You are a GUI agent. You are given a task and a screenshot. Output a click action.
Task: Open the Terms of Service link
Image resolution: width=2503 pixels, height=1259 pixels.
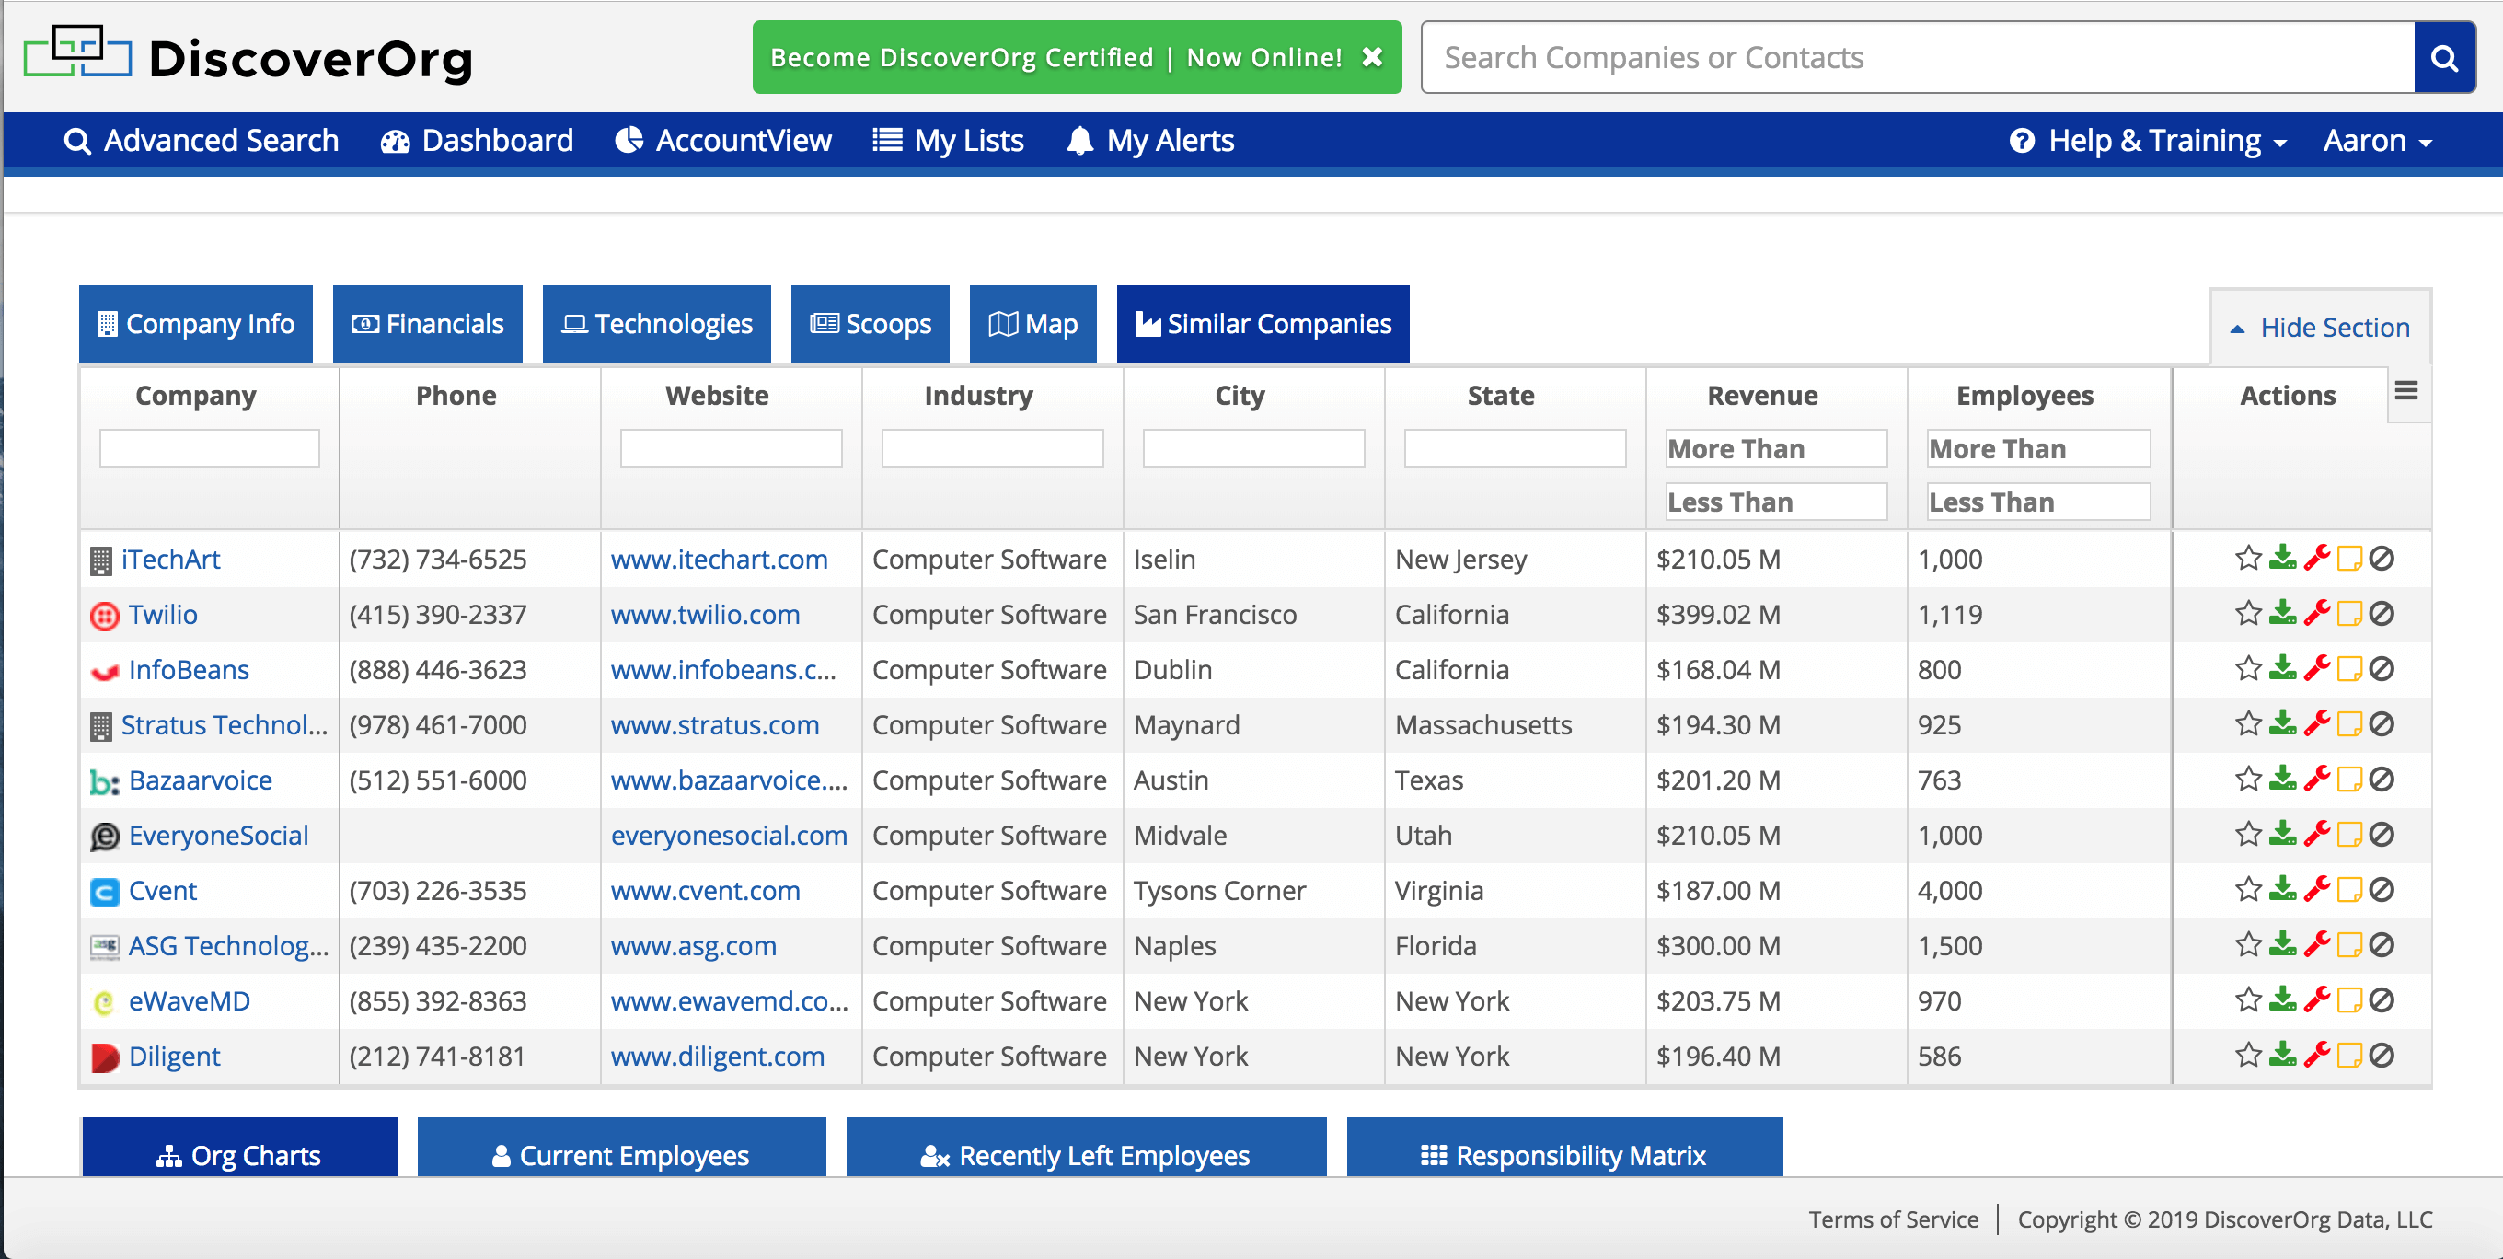[x=1893, y=1219]
